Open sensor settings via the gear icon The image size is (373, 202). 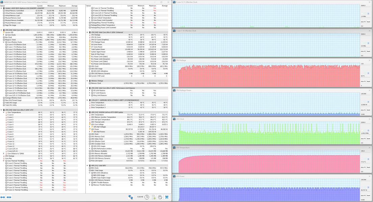click(160, 197)
